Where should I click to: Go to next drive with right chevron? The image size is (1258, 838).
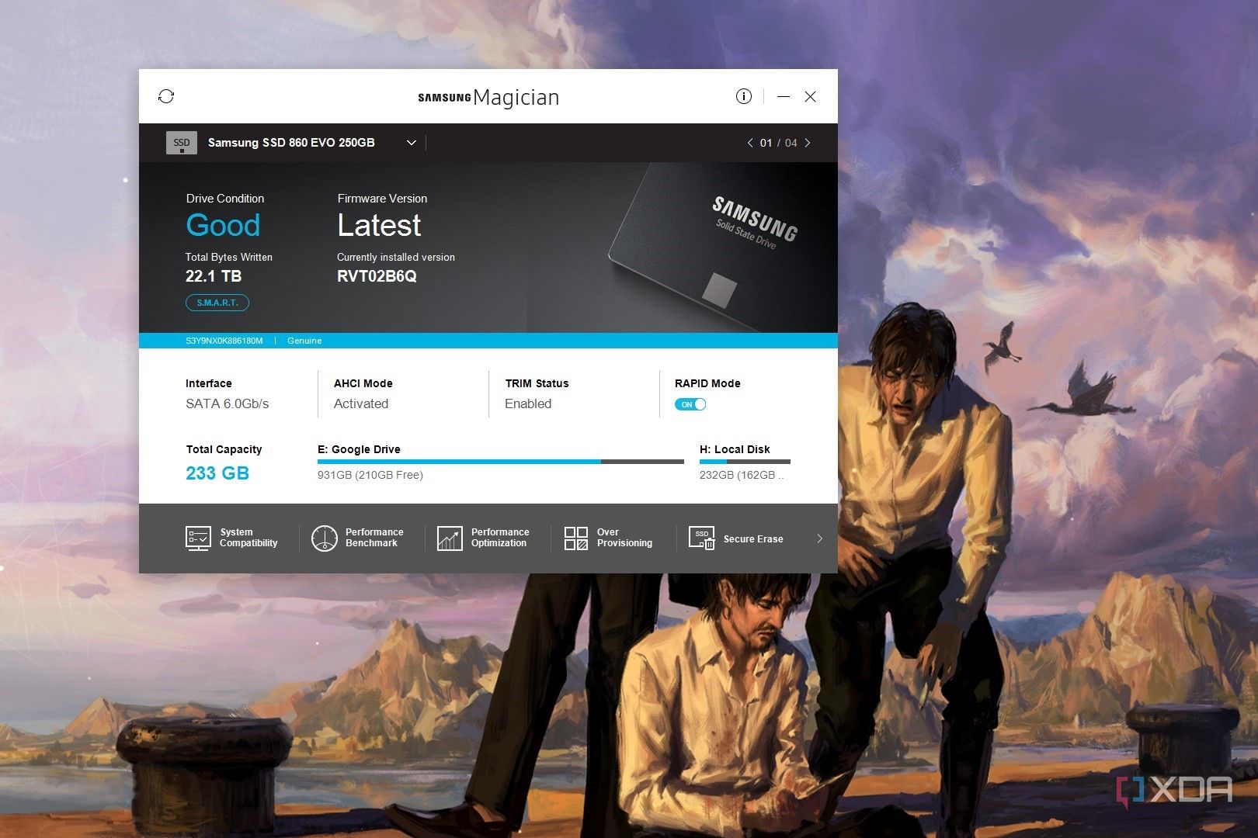click(x=808, y=143)
